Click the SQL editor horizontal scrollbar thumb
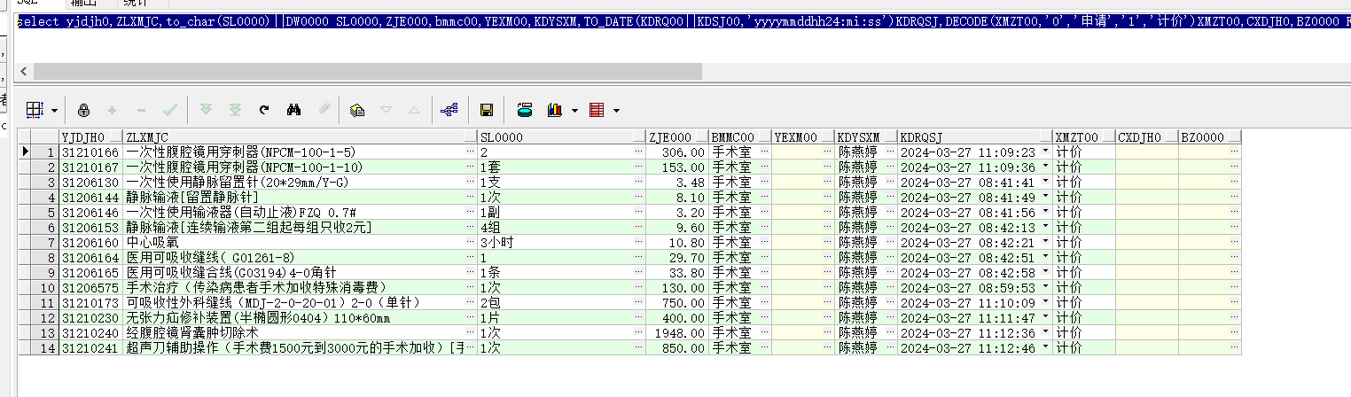Image resolution: width=1351 pixels, height=397 pixels. click(367, 71)
